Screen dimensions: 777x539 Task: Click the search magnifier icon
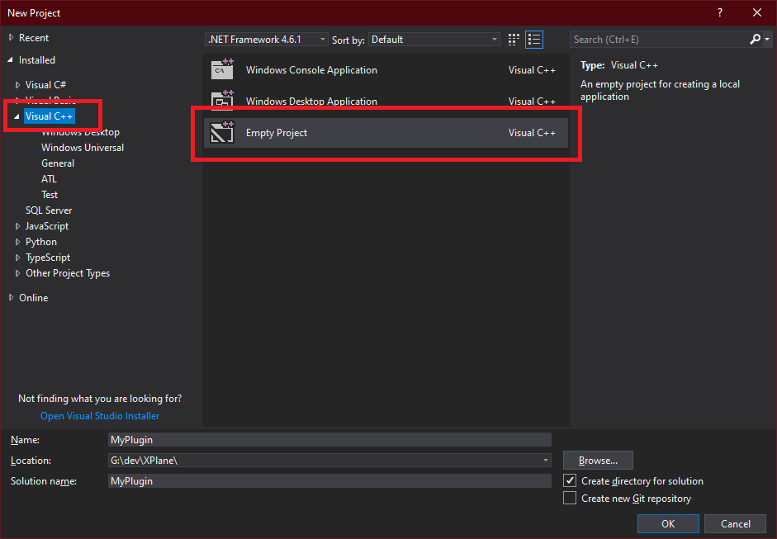(754, 39)
